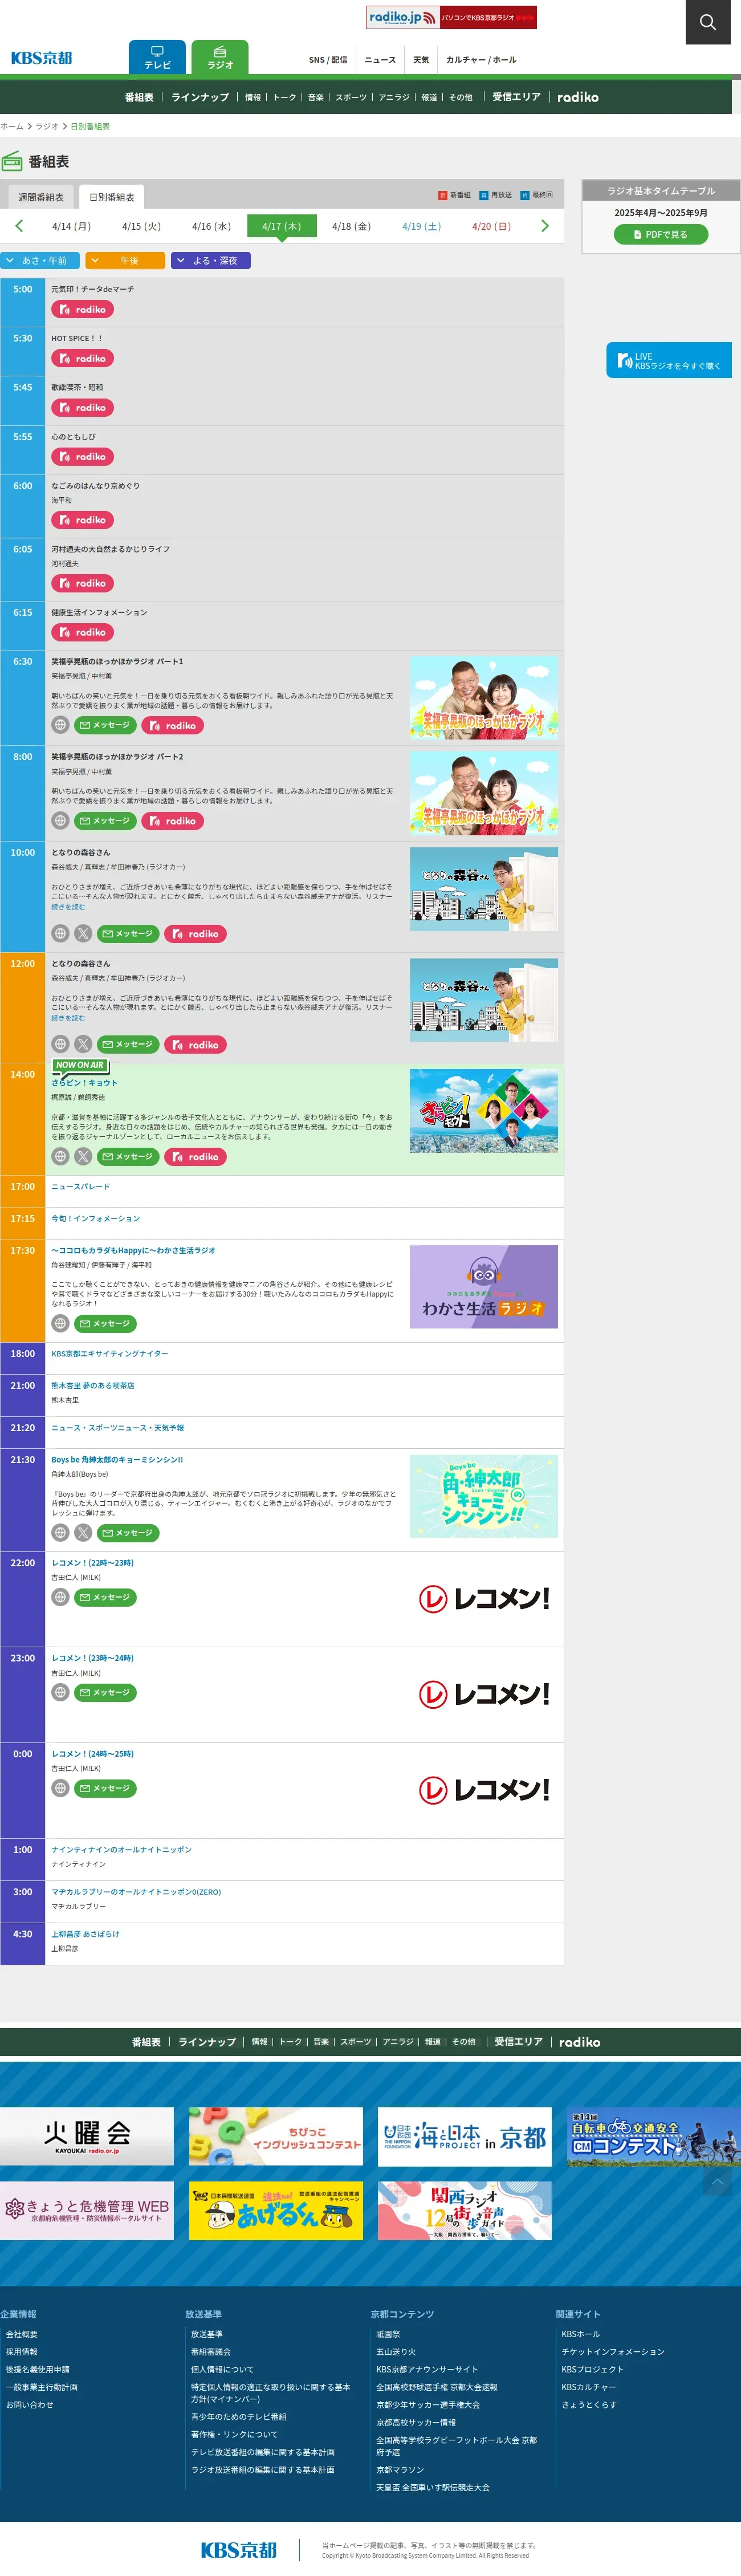Open globe icon for 10:00 となりの森谷さん
The width and height of the screenshot is (741, 2576).
tap(60, 934)
